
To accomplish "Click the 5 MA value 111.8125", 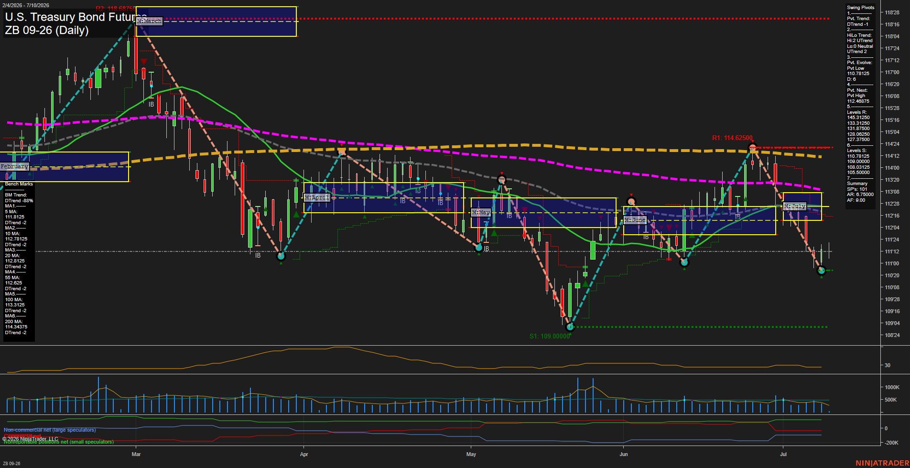I will pos(15,217).
